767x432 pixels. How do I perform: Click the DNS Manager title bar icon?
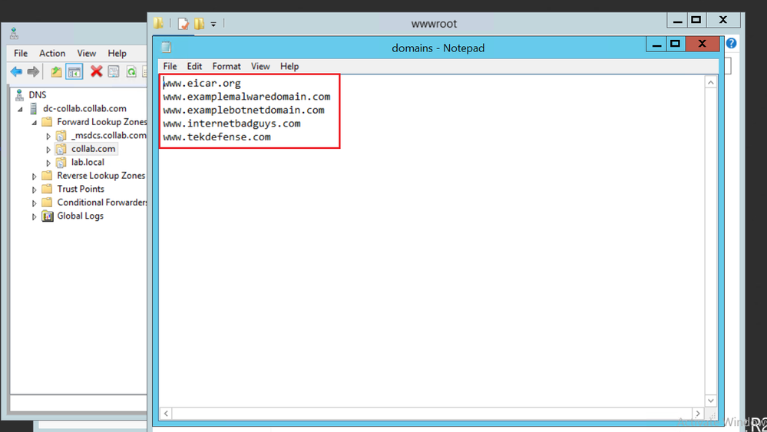pyautogui.click(x=14, y=34)
